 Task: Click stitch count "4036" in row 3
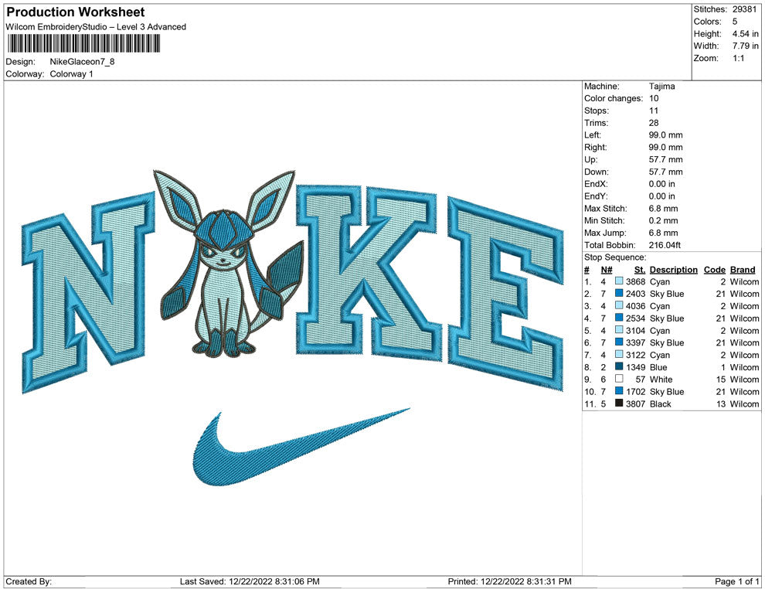click(635, 306)
